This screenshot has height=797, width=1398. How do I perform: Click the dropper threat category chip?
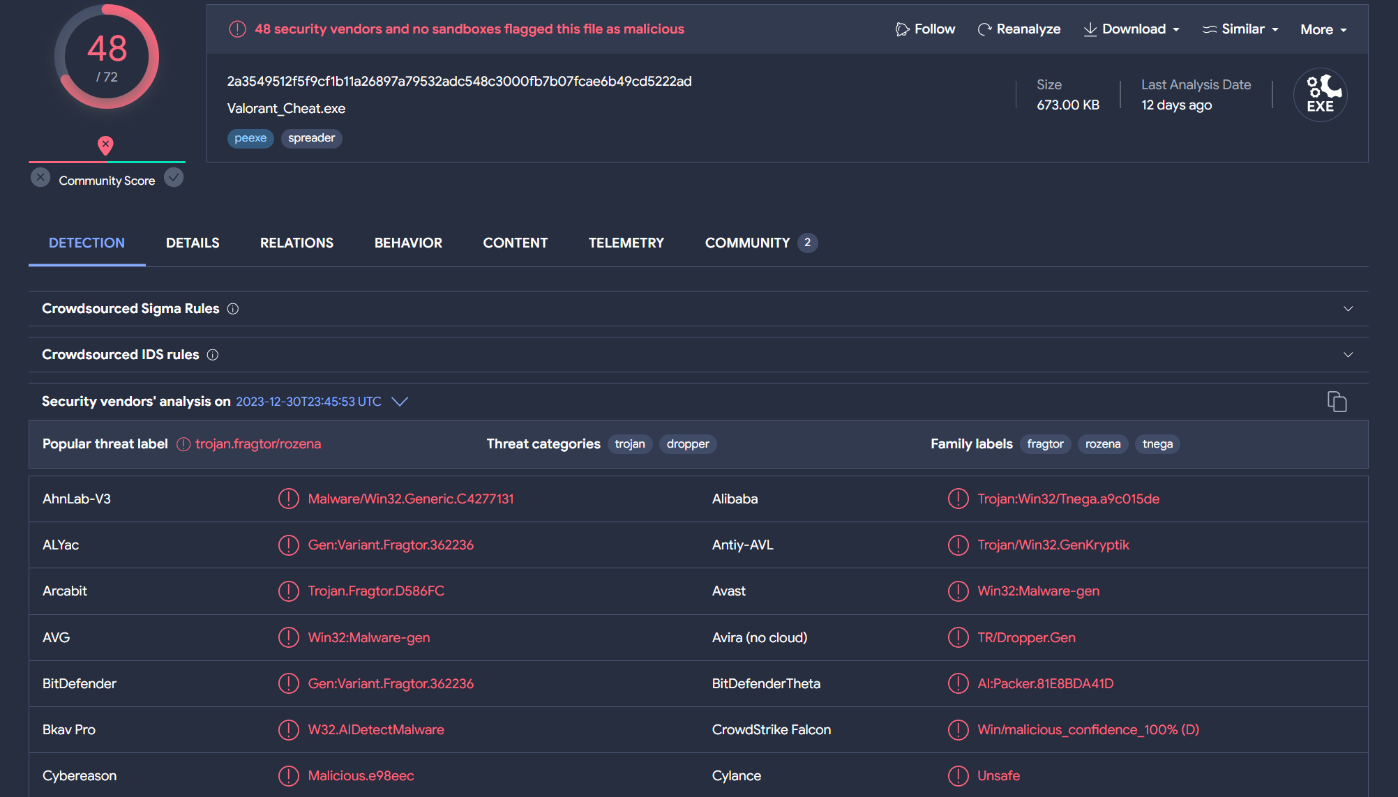pos(687,444)
